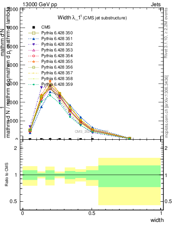The height and width of the screenshot is (225, 173).
Task: Click the blue triangle marker for Pythia 351
Action: tap(33, 39)
